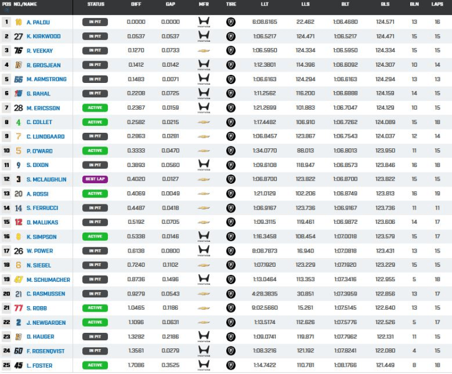The image size is (452, 374).
Task: Click the best lap speed 123.606
Action: point(385,222)
